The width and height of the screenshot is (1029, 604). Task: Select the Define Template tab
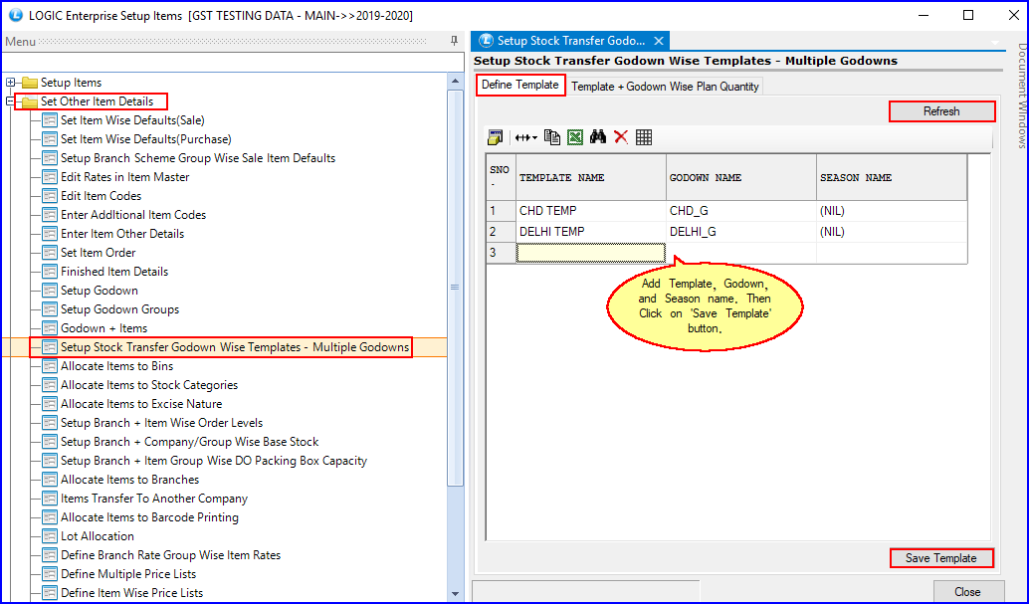519,86
